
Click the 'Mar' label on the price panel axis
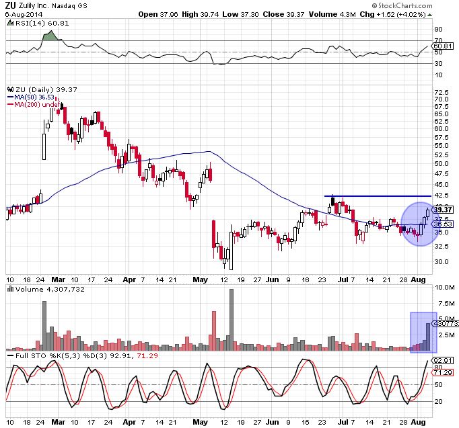[59, 280]
